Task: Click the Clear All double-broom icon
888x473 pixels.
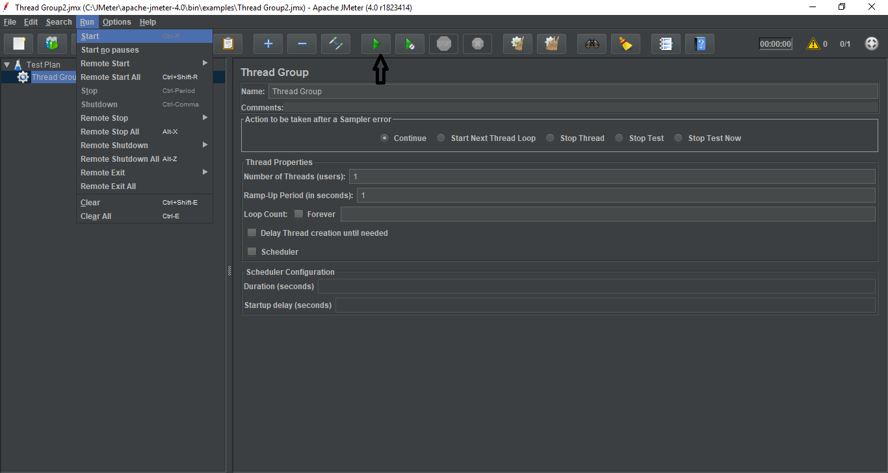Action: coord(551,44)
